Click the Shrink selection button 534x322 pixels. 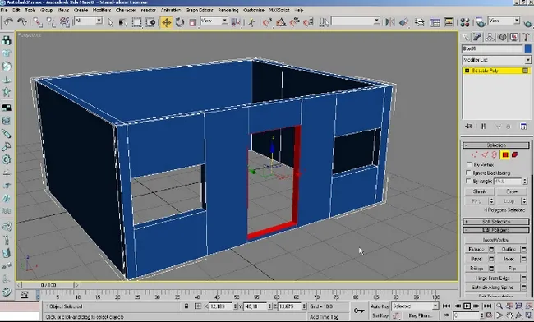[x=479, y=191]
